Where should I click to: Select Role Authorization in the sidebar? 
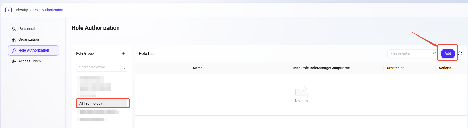[x=34, y=50]
